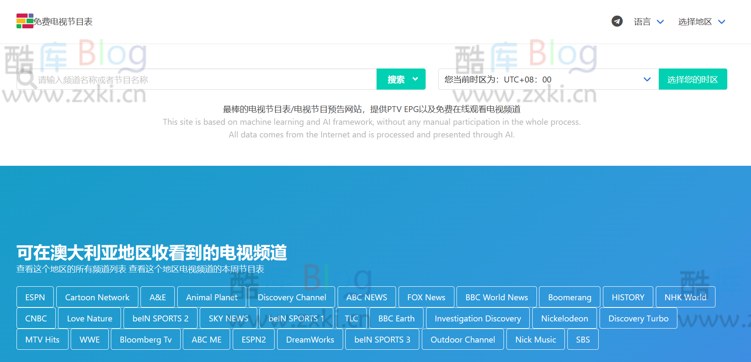Click the 最棒的电视节目表 description line
This screenshot has height=362, width=751.
371,109
